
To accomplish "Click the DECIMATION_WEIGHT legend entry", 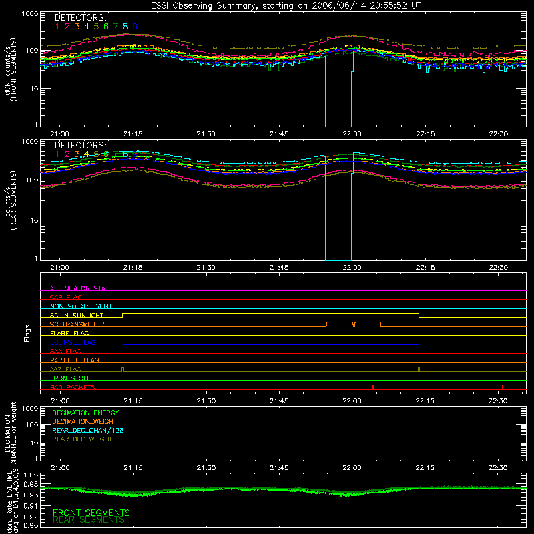I will [85, 421].
